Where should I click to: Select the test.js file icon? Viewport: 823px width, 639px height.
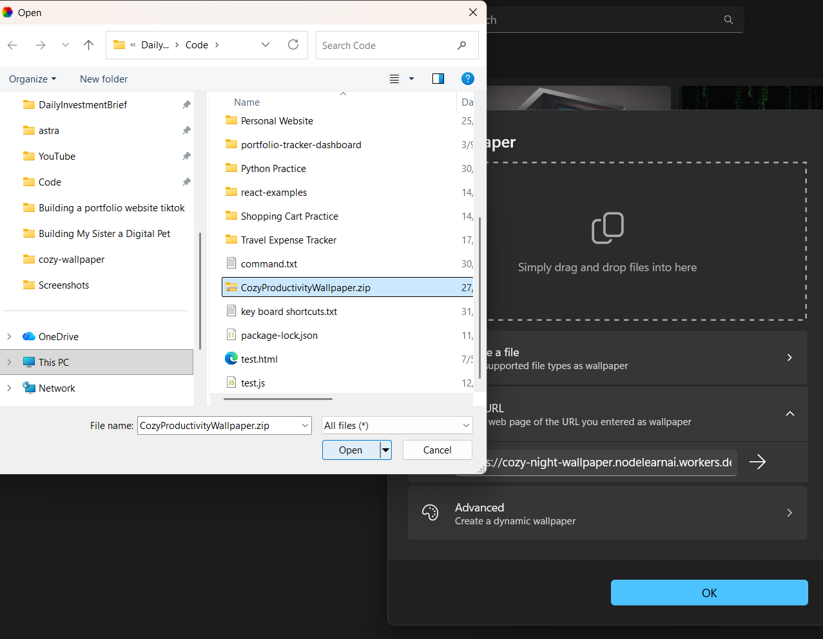231,383
